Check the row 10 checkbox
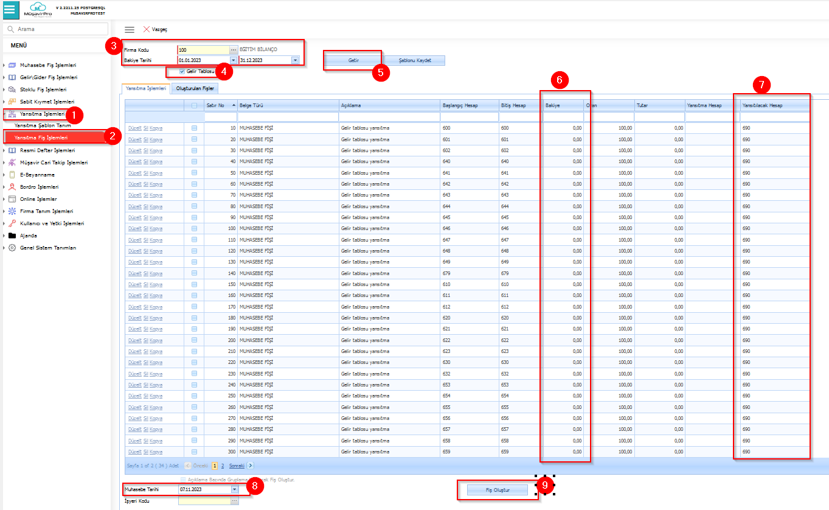829x510 pixels. tap(194, 128)
